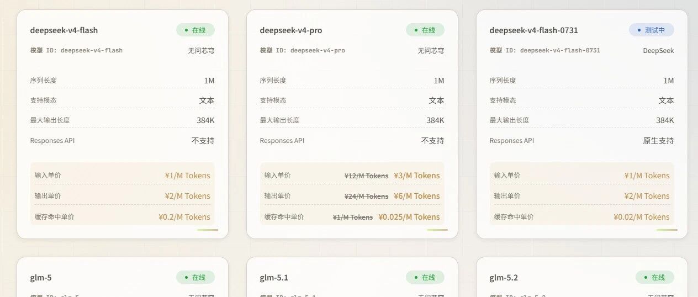Click the DeepSeek provider label
The width and height of the screenshot is (698, 297).
pyautogui.click(x=659, y=50)
